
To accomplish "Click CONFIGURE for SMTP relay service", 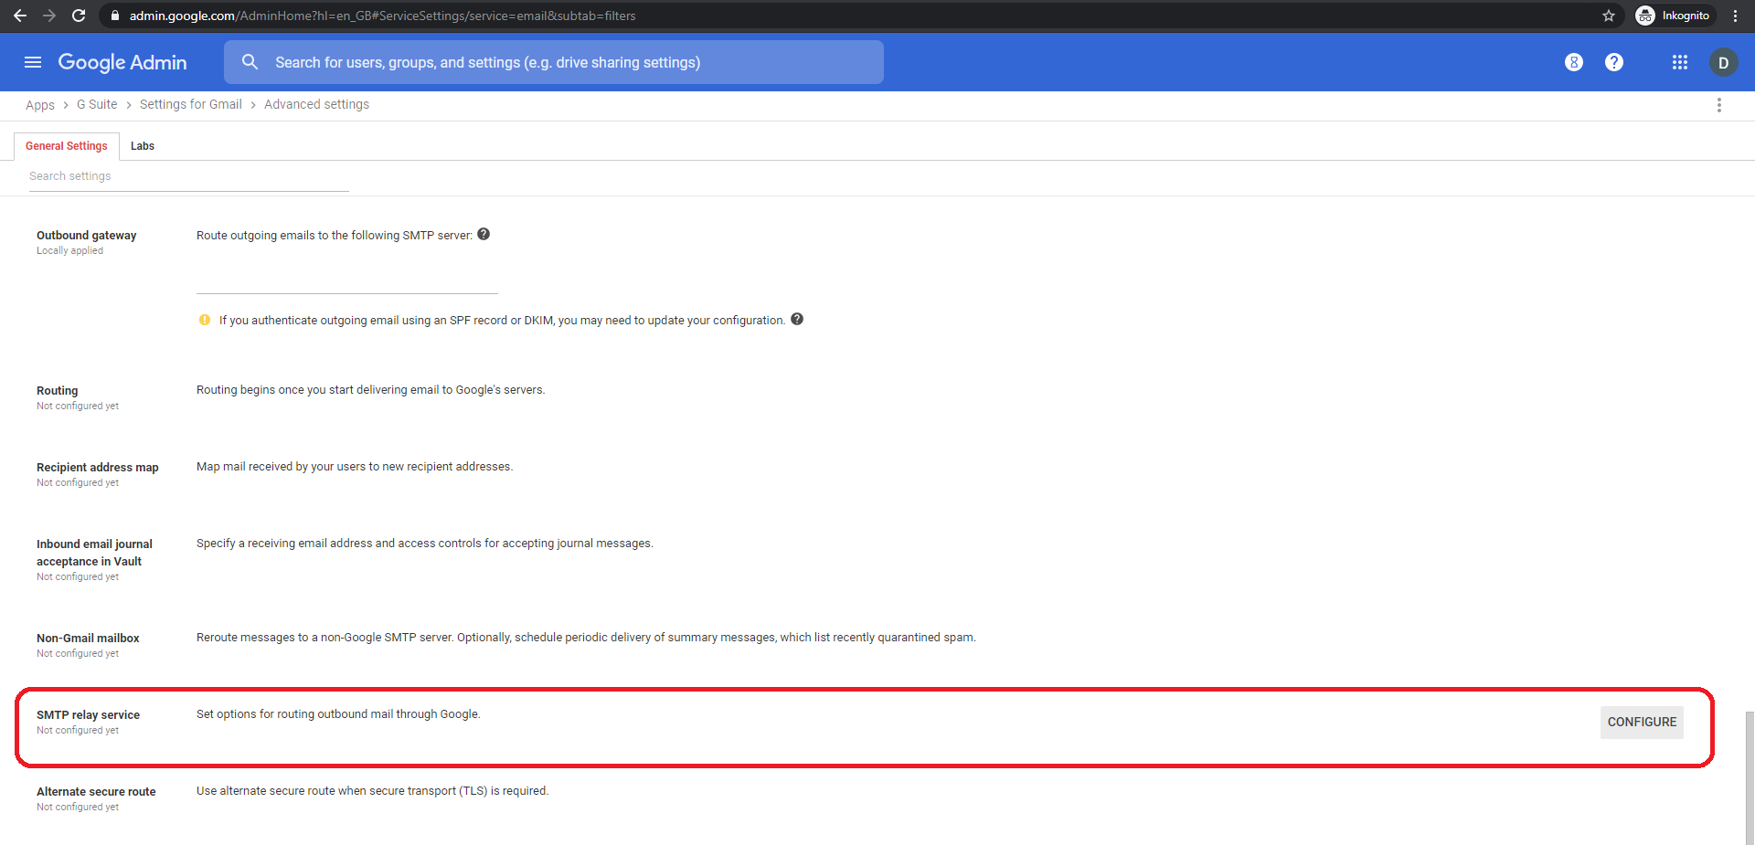I will pos(1642,722).
